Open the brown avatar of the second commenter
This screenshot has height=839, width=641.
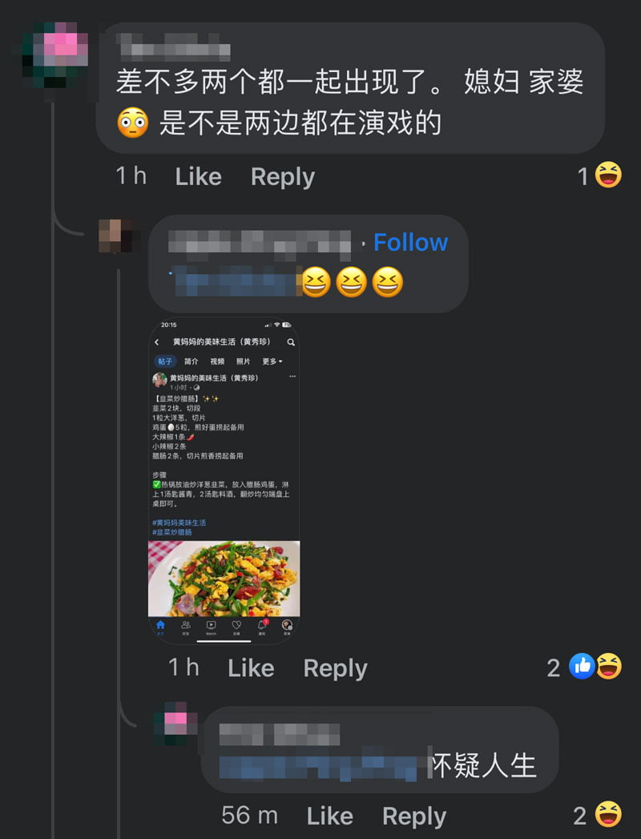115,236
